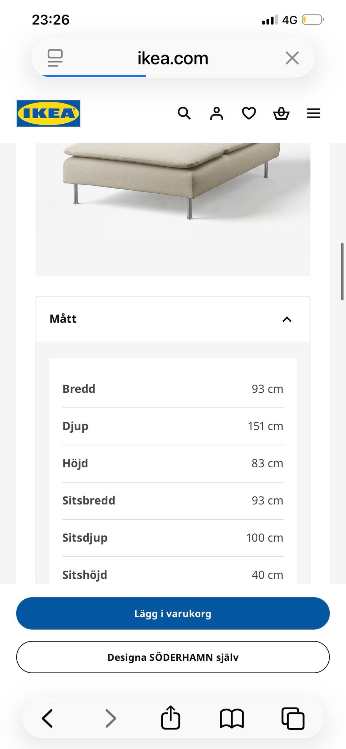Tap the Mått section header
This screenshot has width=346, height=749.
point(173,319)
